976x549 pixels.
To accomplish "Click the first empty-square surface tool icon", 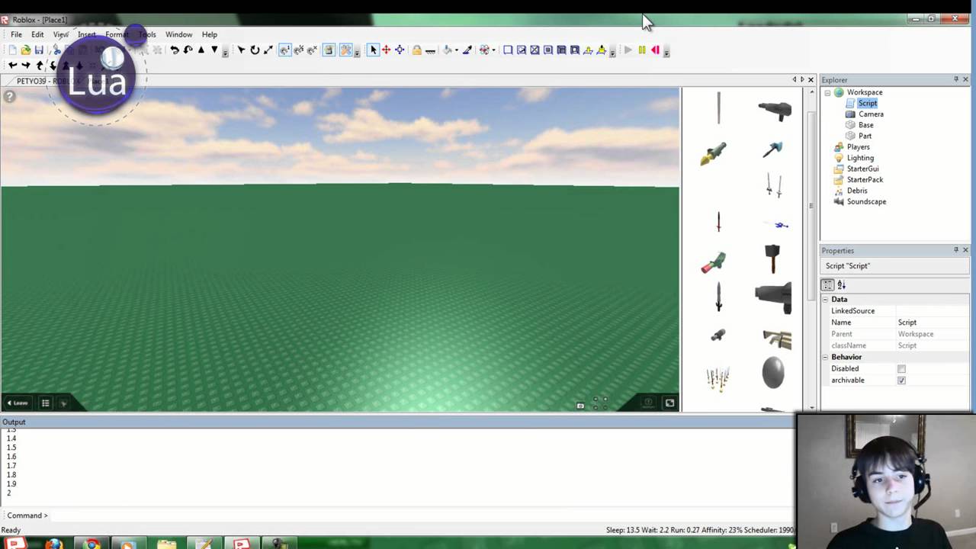I will point(508,50).
